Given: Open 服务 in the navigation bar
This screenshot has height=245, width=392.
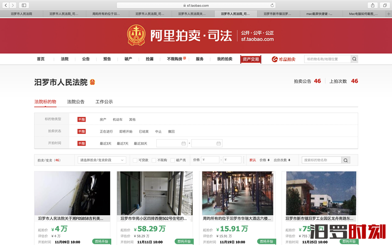Looking at the screenshot, I should coord(199,59).
